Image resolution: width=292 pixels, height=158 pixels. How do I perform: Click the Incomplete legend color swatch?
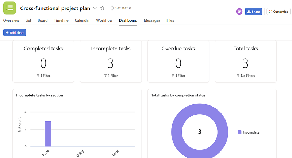[239, 132]
